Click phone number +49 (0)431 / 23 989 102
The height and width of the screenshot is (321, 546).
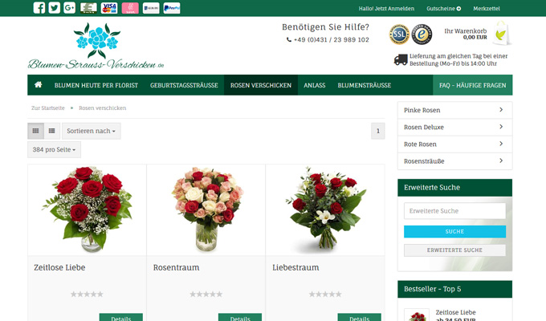331,39
